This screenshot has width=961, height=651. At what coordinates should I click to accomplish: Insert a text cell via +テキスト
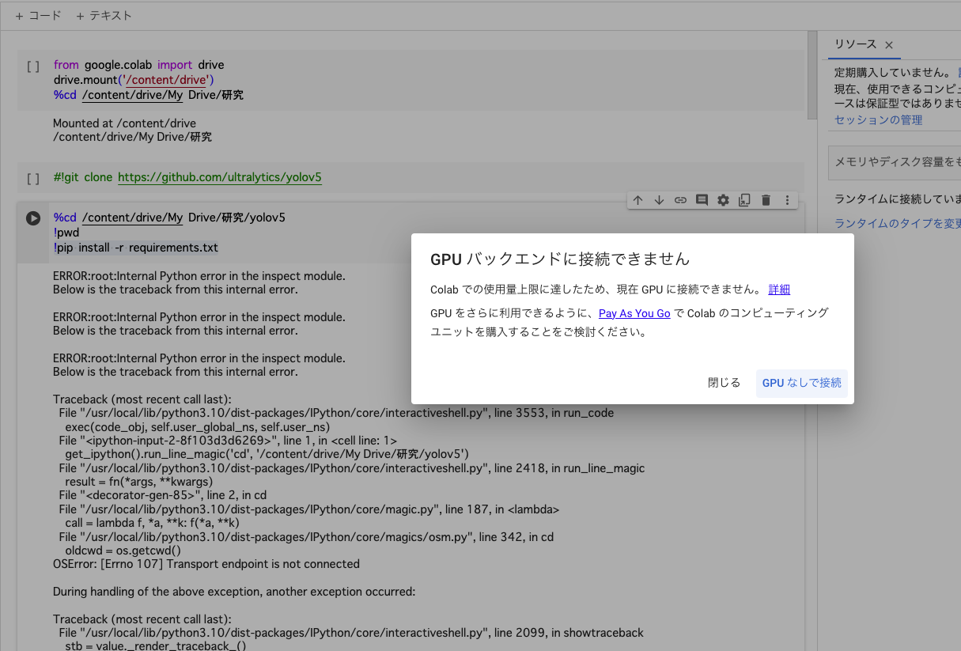click(104, 14)
